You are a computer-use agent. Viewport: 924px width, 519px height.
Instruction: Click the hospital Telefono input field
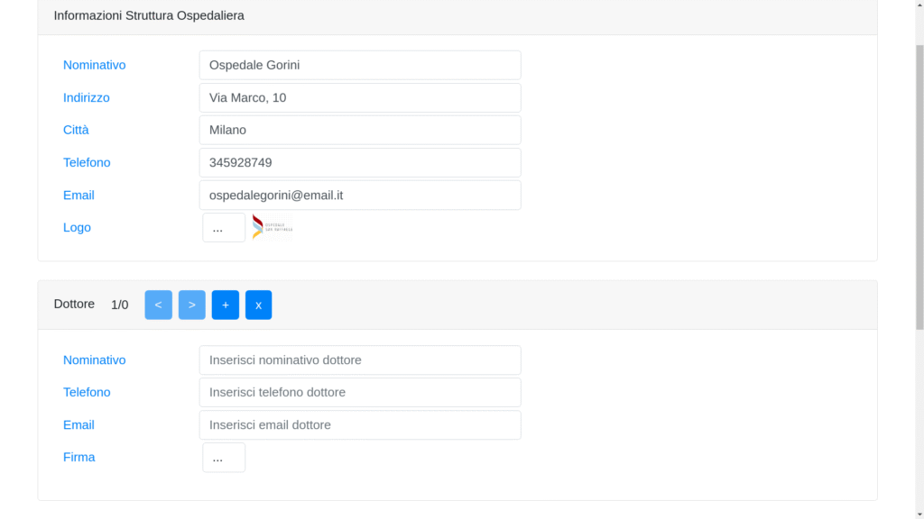click(x=359, y=162)
